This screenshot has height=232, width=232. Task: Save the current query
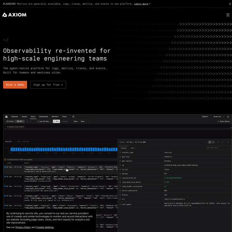pyautogui.click(x=83, y=121)
